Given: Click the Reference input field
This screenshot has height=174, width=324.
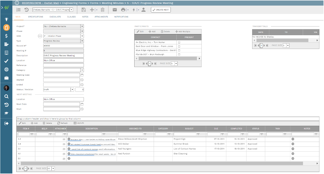Looking at the screenshot, I should [63, 65].
